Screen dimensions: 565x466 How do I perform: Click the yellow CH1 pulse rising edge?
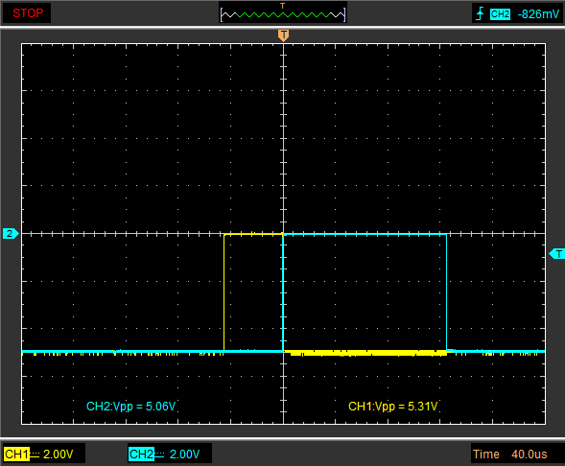click(224, 292)
